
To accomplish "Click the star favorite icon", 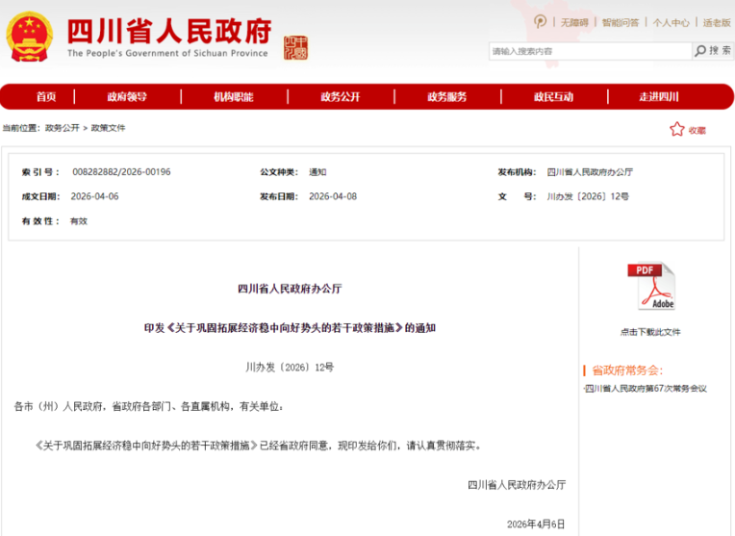I will point(677,129).
